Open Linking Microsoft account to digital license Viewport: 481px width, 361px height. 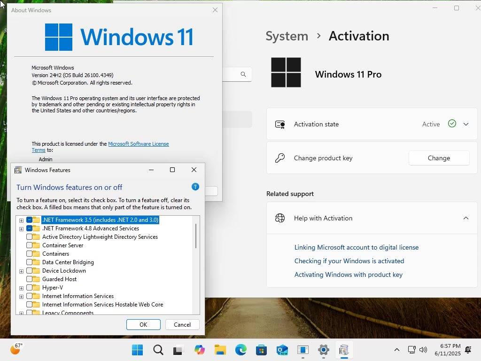point(357,247)
